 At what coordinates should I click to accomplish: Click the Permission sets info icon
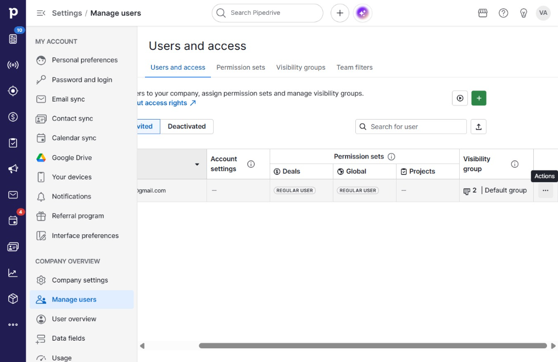(x=391, y=157)
